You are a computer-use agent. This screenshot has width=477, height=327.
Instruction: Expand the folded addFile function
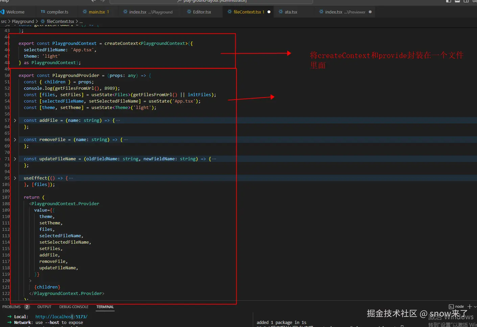pyautogui.click(x=15, y=120)
